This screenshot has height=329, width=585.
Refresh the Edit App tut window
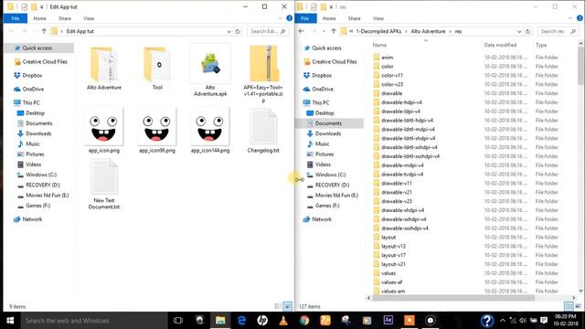[238, 32]
